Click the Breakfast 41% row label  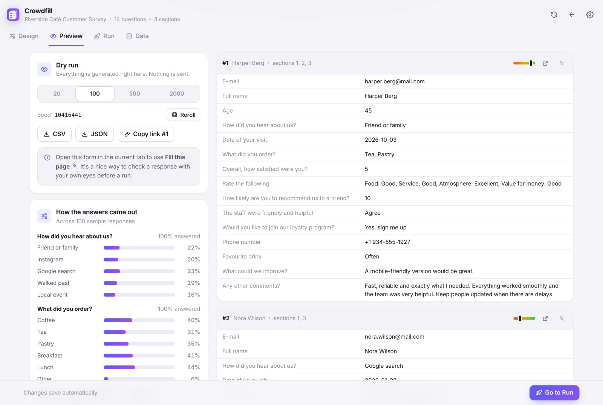coord(50,356)
